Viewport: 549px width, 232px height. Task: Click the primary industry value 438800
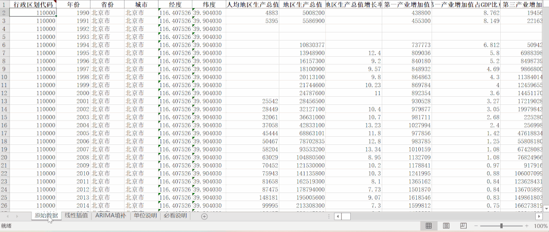click(407, 13)
